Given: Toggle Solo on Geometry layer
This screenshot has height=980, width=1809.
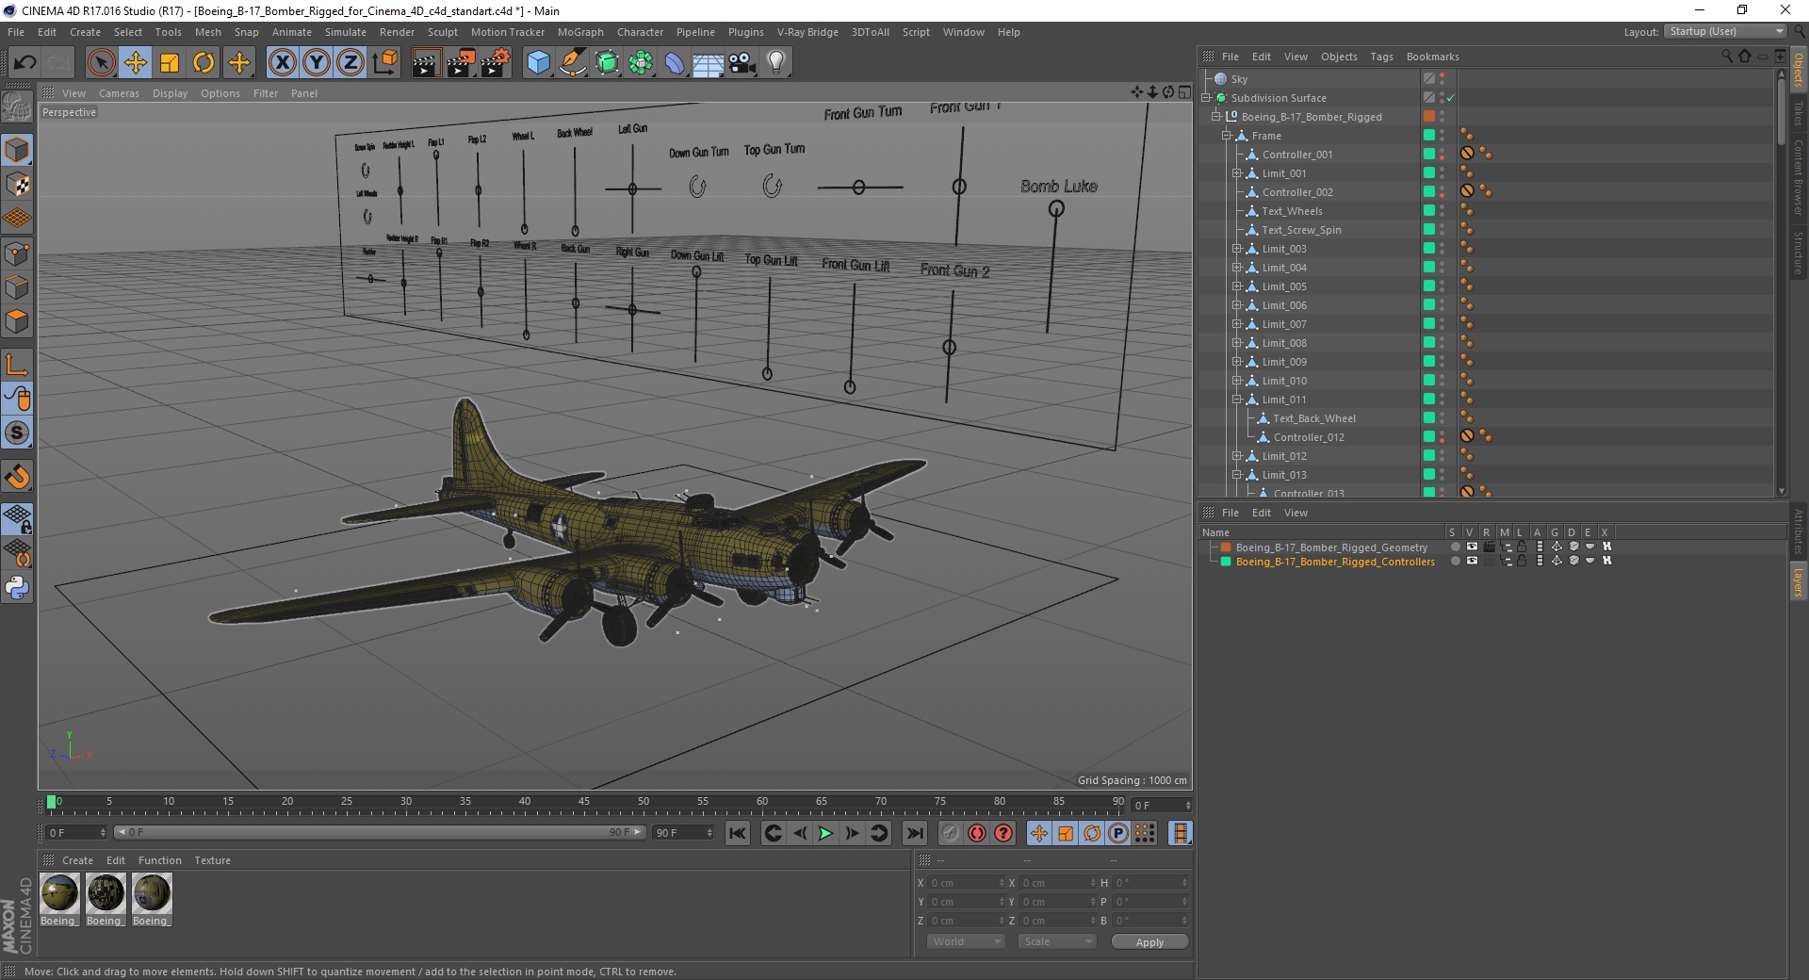Looking at the screenshot, I should [x=1455, y=547].
